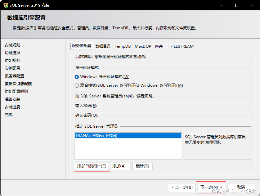This screenshot has height=196, width=260.
Task: Select 混合模式 authentication radio button
Action: pyautogui.click(x=77, y=86)
